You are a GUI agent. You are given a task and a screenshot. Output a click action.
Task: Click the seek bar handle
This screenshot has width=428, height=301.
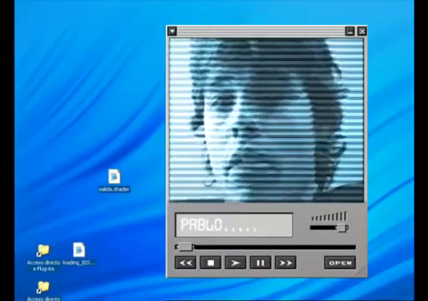click(186, 247)
